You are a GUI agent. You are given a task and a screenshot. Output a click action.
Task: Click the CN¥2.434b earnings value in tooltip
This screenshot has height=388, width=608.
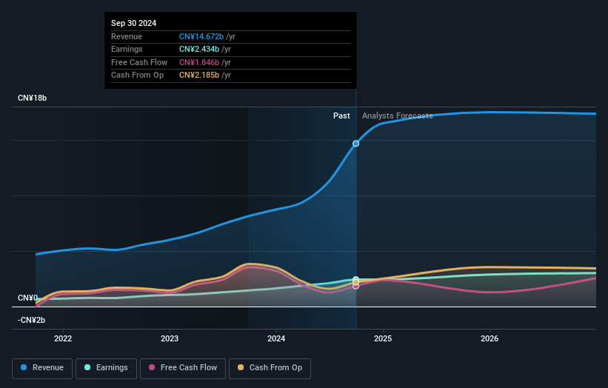199,49
